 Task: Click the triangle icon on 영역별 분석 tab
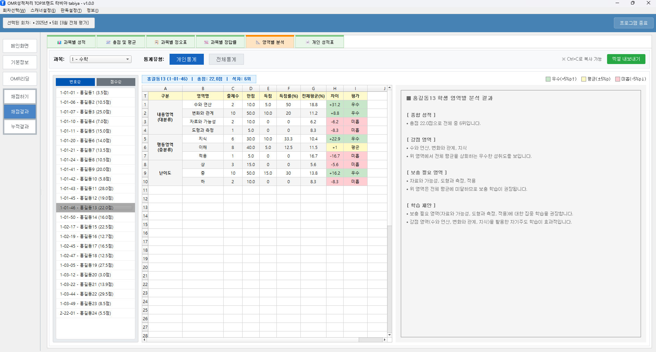click(258, 42)
